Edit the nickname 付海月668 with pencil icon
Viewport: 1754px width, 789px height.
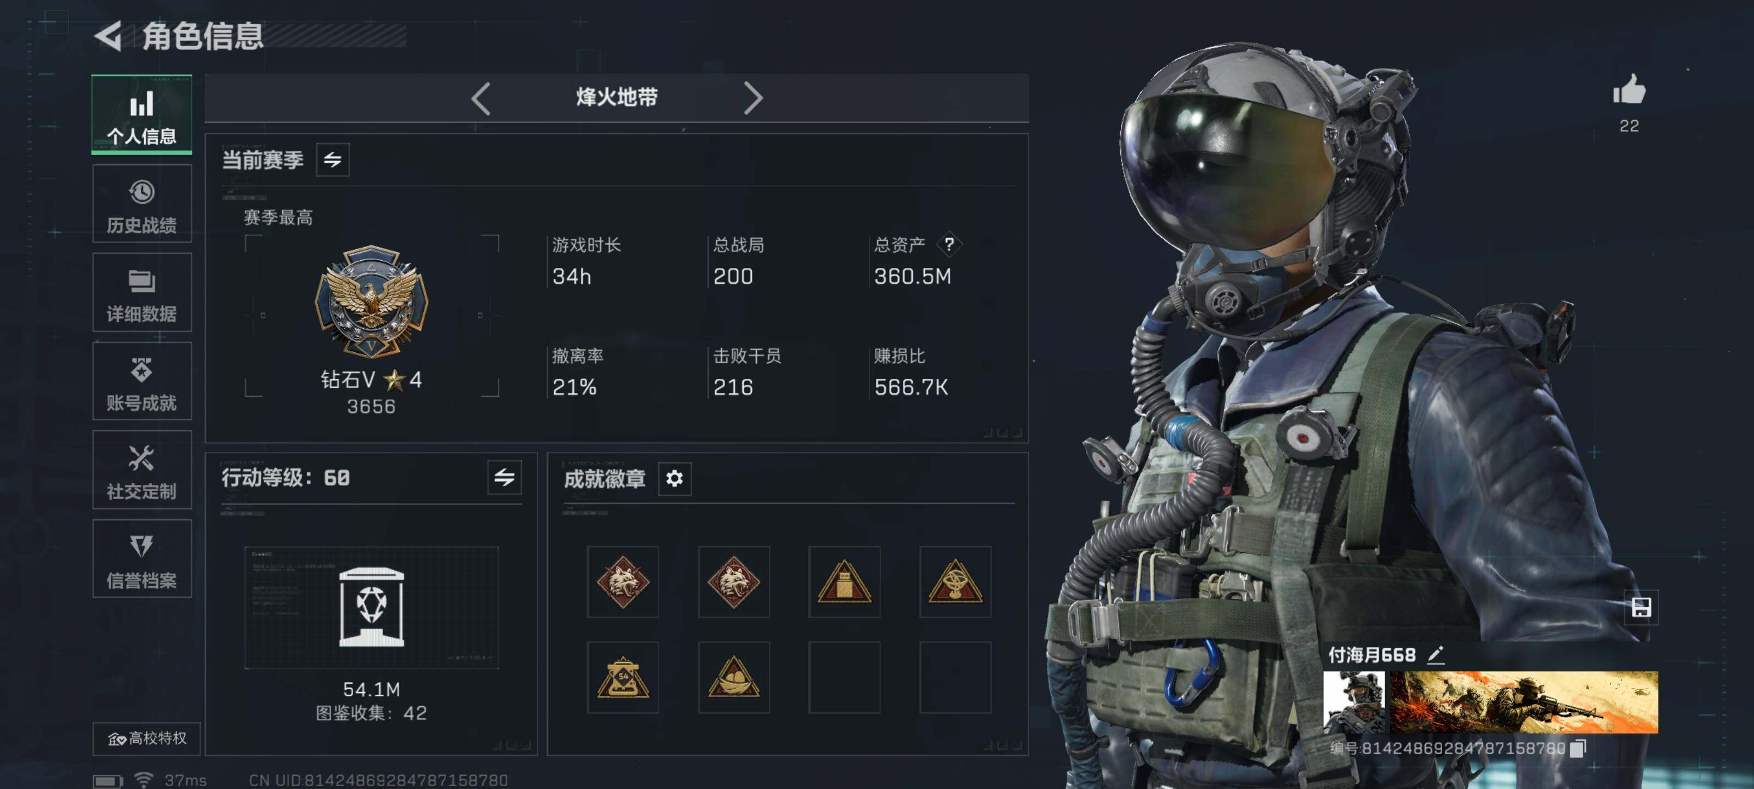click(x=1436, y=655)
